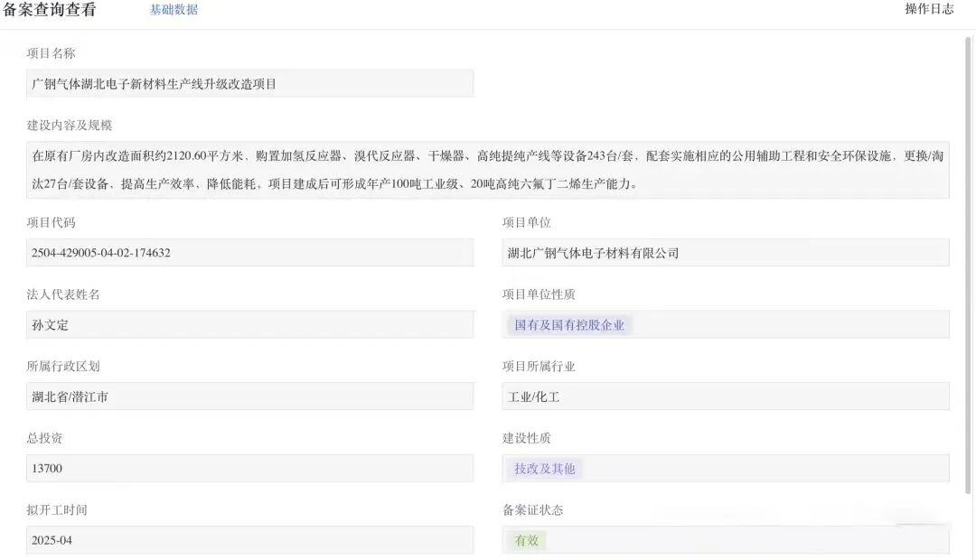976x560 pixels.
Task: Click the 项目所属行业 field 工业/化工
Action: [726, 397]
